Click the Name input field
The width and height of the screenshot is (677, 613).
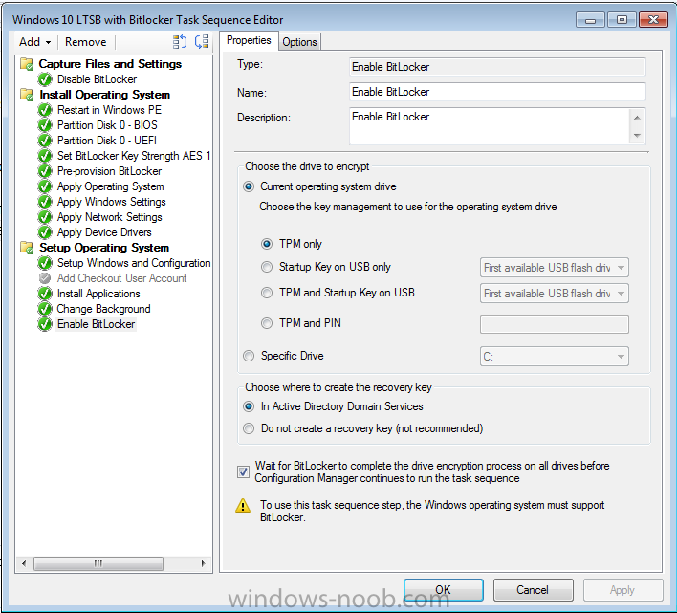click(x=497, y=92)
